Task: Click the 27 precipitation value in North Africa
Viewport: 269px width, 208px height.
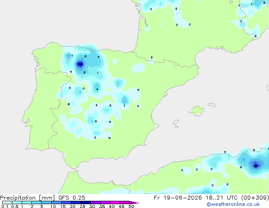Action: point(255,166)
